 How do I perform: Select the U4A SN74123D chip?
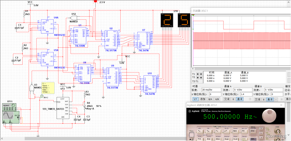(47, 26)
